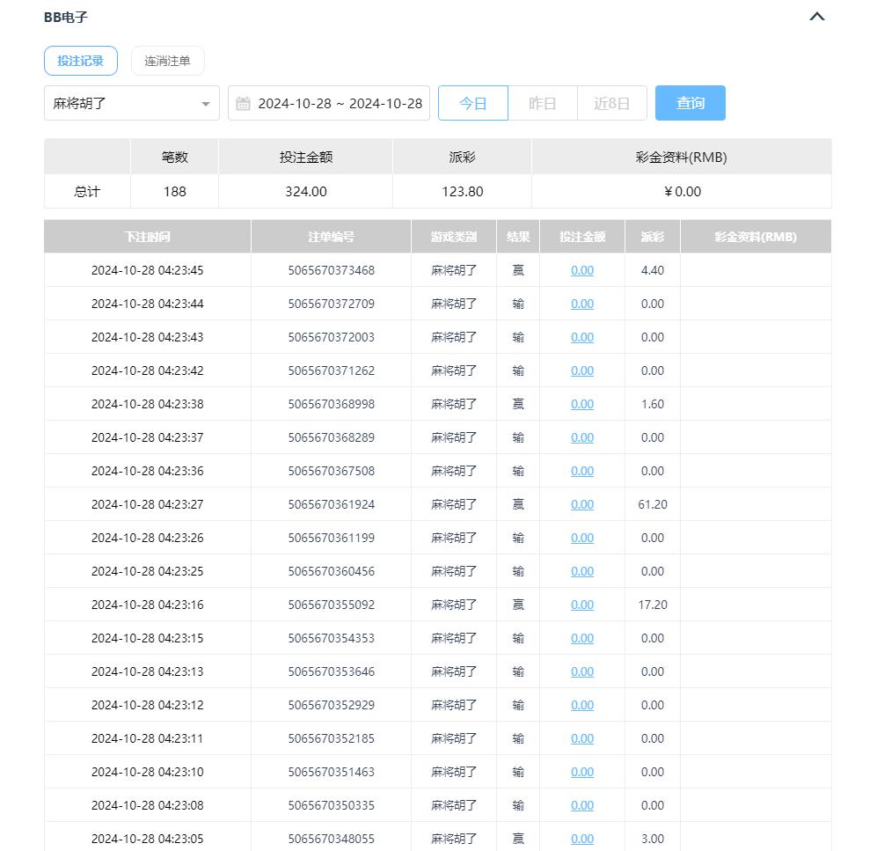The height and width of the screenshot is (851, 877).
Task: Open bet amount link for order 5065670368998
Action: click(582, 404)
